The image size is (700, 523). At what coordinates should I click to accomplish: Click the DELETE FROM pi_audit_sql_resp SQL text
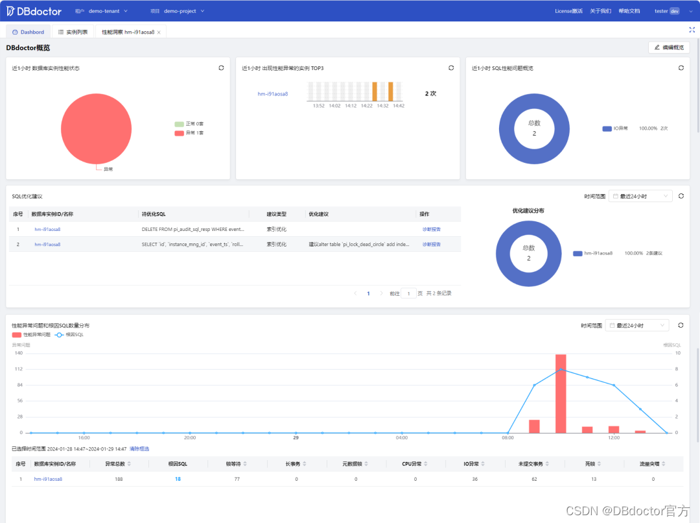(x=193, y=229)
